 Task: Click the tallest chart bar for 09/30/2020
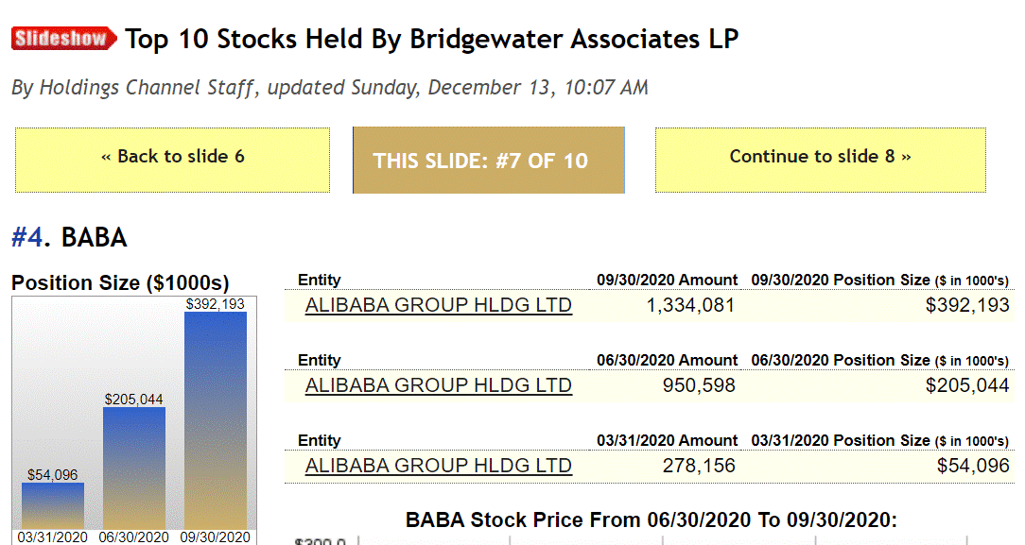tap(216, 420)
